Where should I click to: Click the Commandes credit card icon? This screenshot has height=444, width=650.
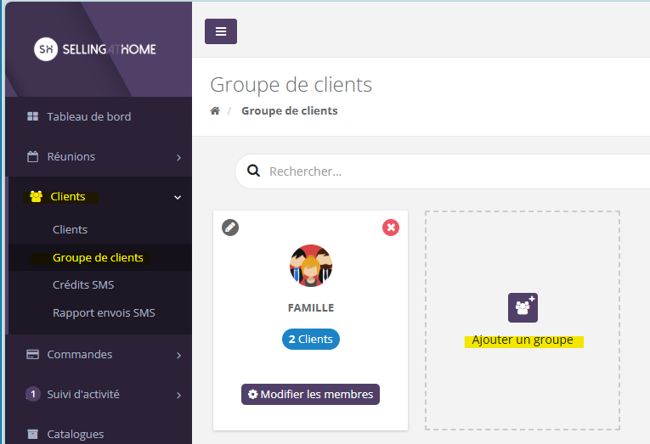33,355
